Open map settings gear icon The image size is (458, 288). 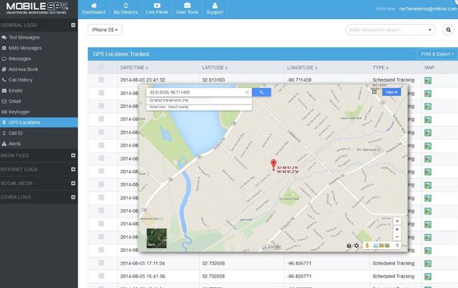357,246
